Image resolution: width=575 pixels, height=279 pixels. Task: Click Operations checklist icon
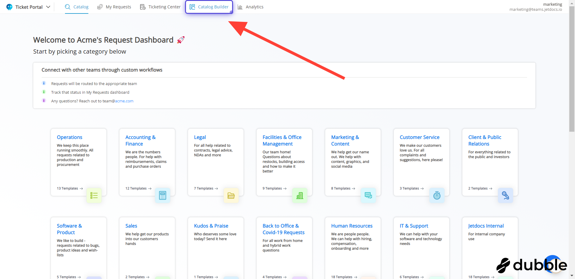click(94, 195)
